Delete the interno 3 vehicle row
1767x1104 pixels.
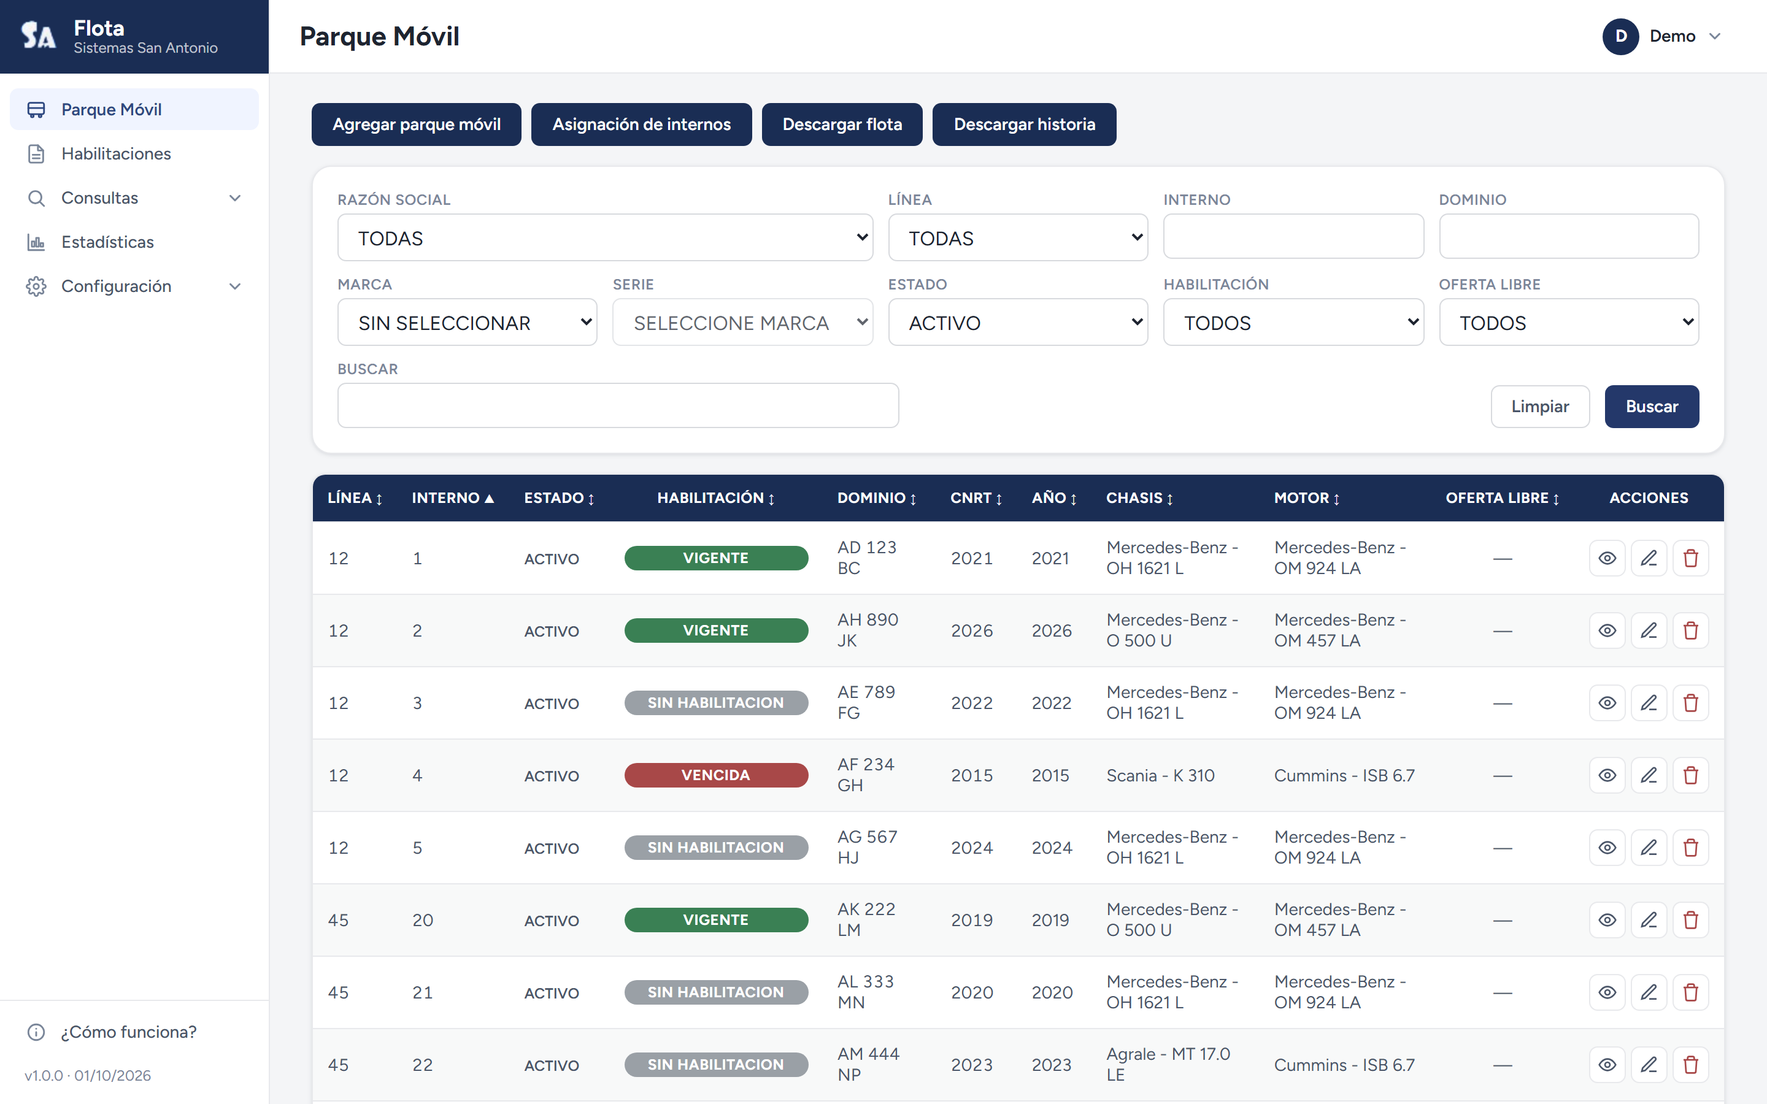[x=1690, y=702]
